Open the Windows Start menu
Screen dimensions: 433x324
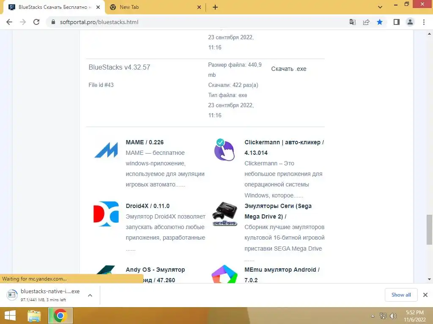(10, 316)
